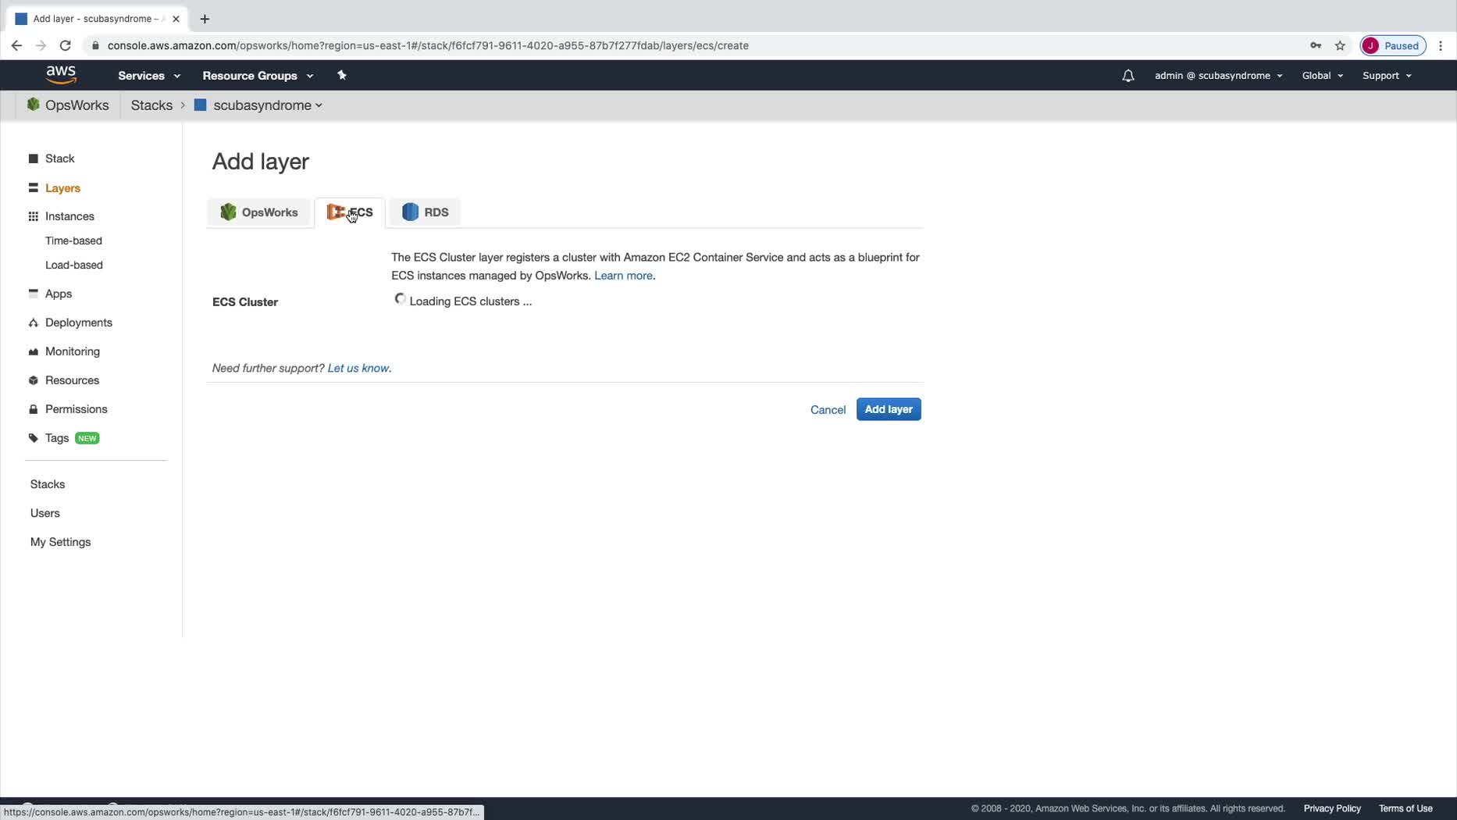This screenshot has height=820, width=1457.
Task: Click the saved password key icon
Action: click(1315, 45)
